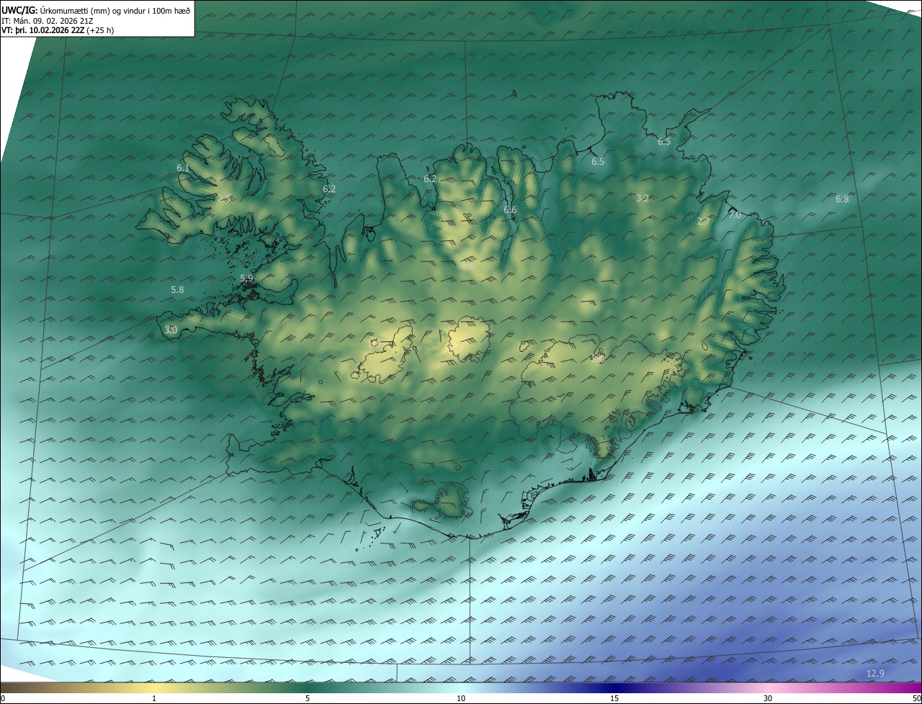Click the 5.8 value label over the western sea
Screen dimensions: 922x704
click(177, 289)
